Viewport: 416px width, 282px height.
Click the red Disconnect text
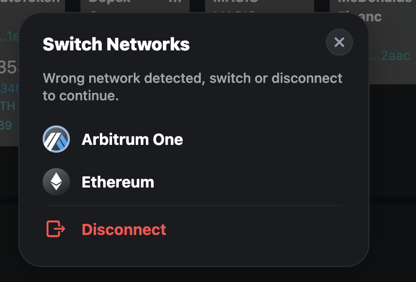click(x=124, y=229)
